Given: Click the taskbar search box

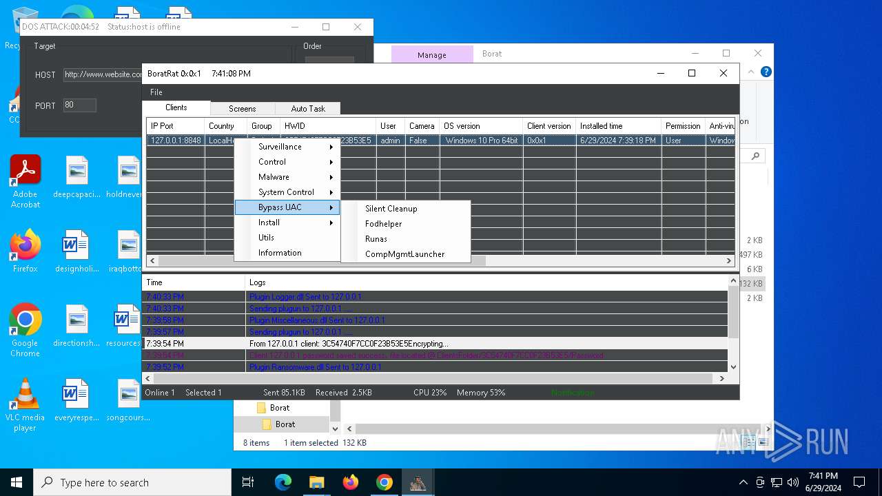Looking at the screenshot, I should [x=132, y=482].
